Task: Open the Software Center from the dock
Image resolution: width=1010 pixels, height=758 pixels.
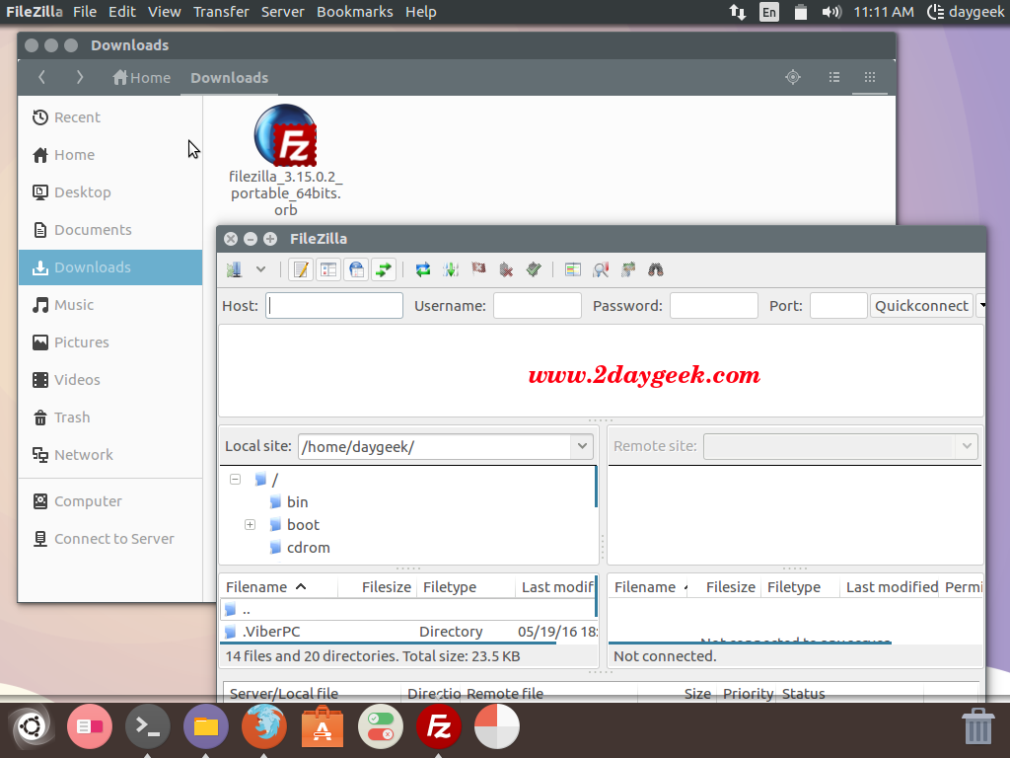Action: 323,727
